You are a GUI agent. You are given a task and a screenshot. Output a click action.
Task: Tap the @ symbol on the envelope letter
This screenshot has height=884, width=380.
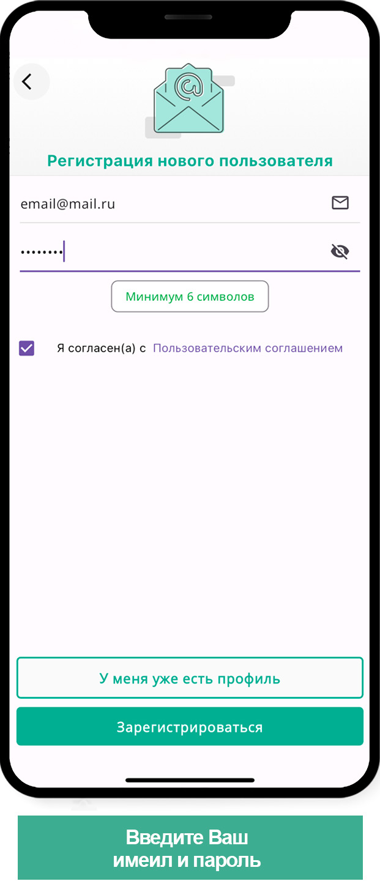pos(188,87)
